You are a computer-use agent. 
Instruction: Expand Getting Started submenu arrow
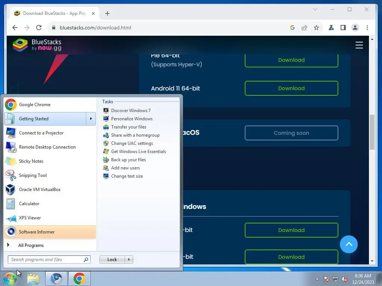[91, 119]
